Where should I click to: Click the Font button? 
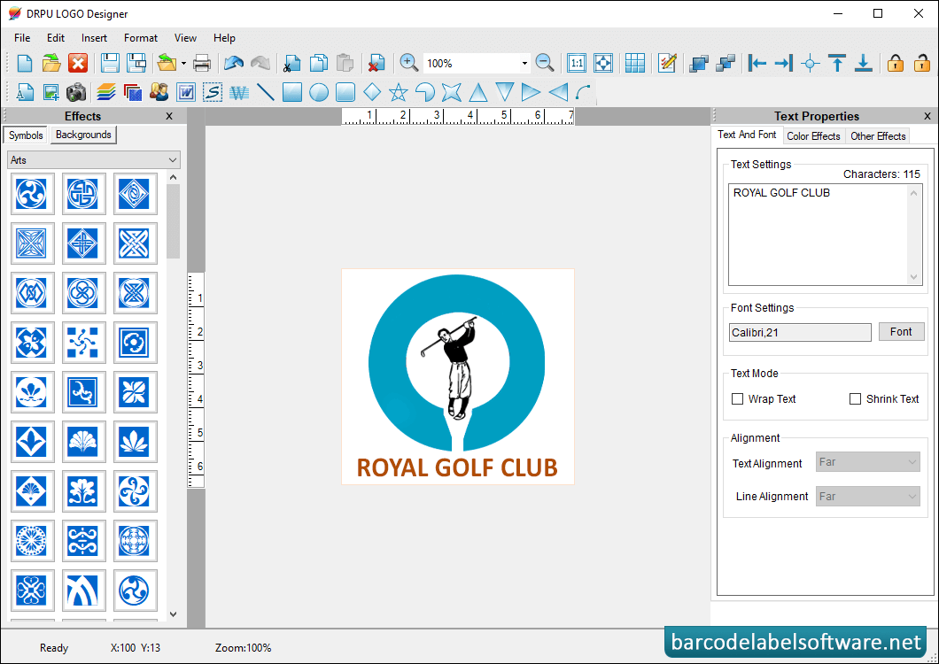click(x=901, y=332)
